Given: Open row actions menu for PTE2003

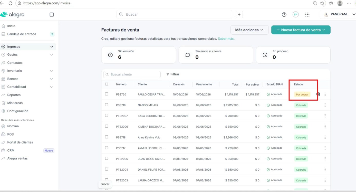Looking at the screenshot, I should point(325,180).
